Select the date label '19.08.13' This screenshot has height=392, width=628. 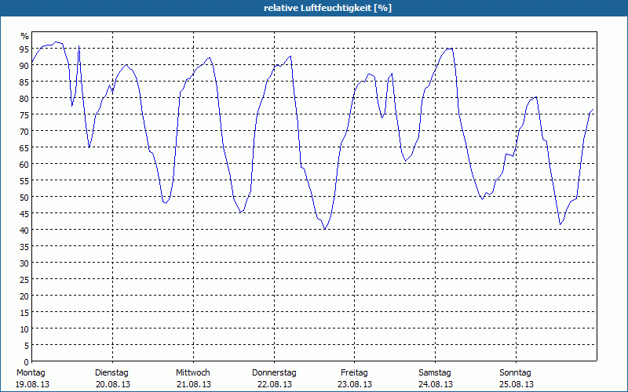tap(32, 384)
